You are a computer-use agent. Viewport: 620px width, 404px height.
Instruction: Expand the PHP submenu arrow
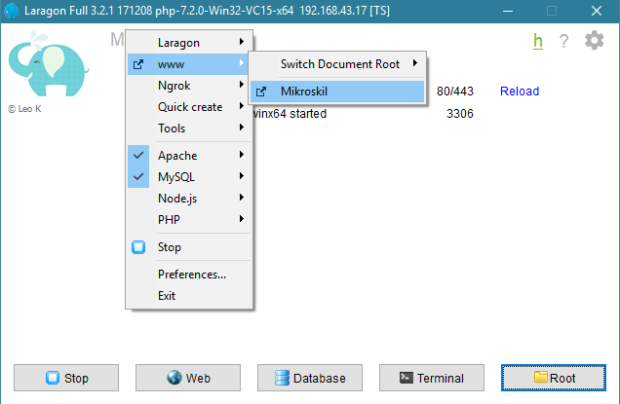pyautogui.click(x=241, y=218)
